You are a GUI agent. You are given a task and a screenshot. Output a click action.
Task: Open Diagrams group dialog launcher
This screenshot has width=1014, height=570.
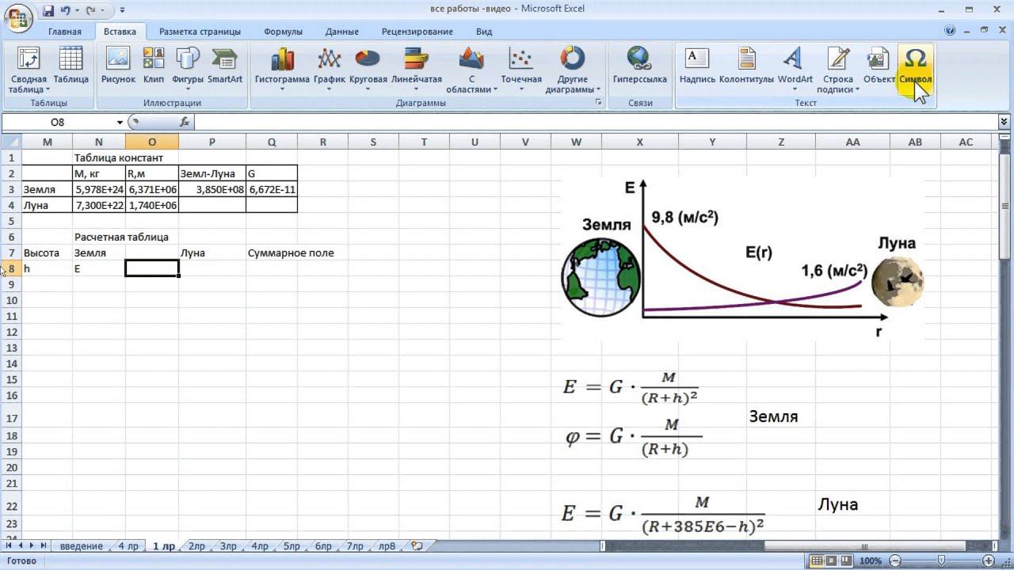599,103
